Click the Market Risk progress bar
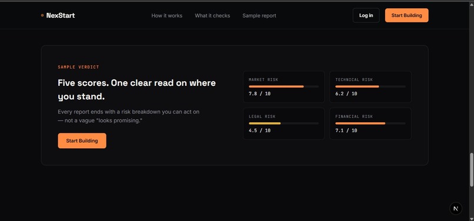The image size is (474, 221). click(x=283, y=86)
